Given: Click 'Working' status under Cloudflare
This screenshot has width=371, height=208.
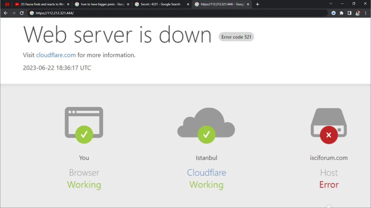Looking at the screenshot, I should pyautogui.click(x=206, y=185).
